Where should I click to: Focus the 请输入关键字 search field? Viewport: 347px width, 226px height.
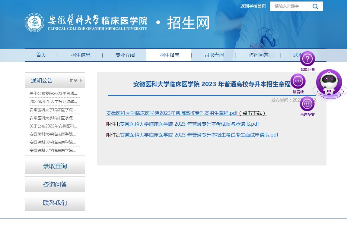tap(291, 6)
